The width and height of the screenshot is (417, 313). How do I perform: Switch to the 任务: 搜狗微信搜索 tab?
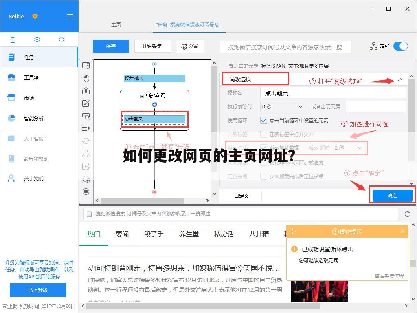coord(189,25)
